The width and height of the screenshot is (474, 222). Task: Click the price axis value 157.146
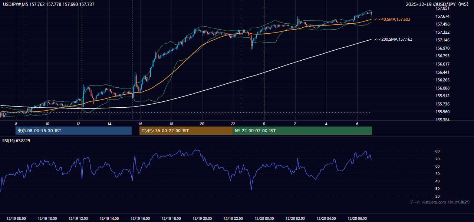[x=442, y=40]
